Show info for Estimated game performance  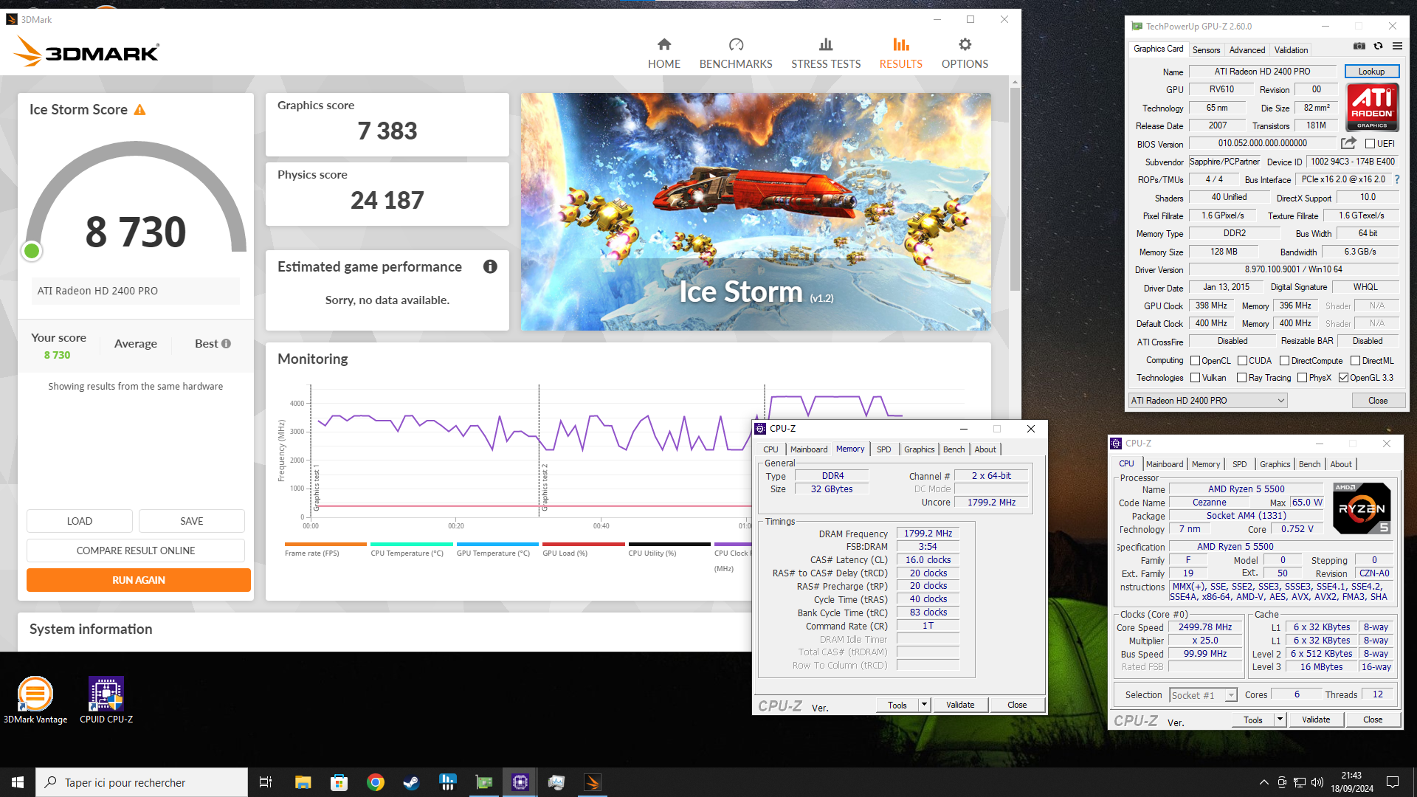click(490, 266)
